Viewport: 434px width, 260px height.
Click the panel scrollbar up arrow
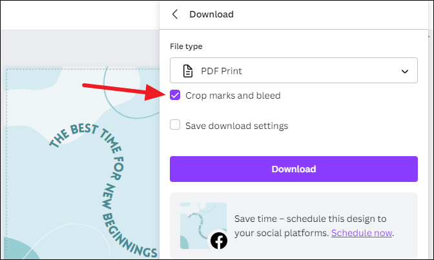(x=429, y=36)
